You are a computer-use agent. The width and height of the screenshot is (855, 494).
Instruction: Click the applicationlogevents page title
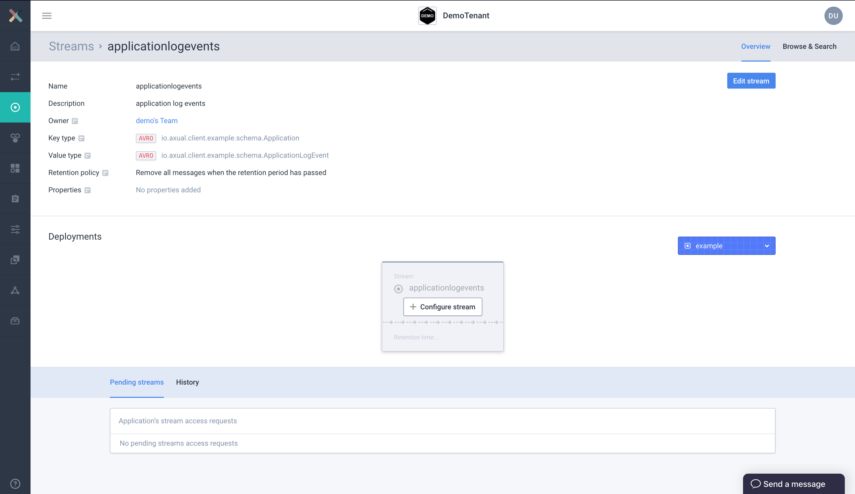(x=164, y=46)
